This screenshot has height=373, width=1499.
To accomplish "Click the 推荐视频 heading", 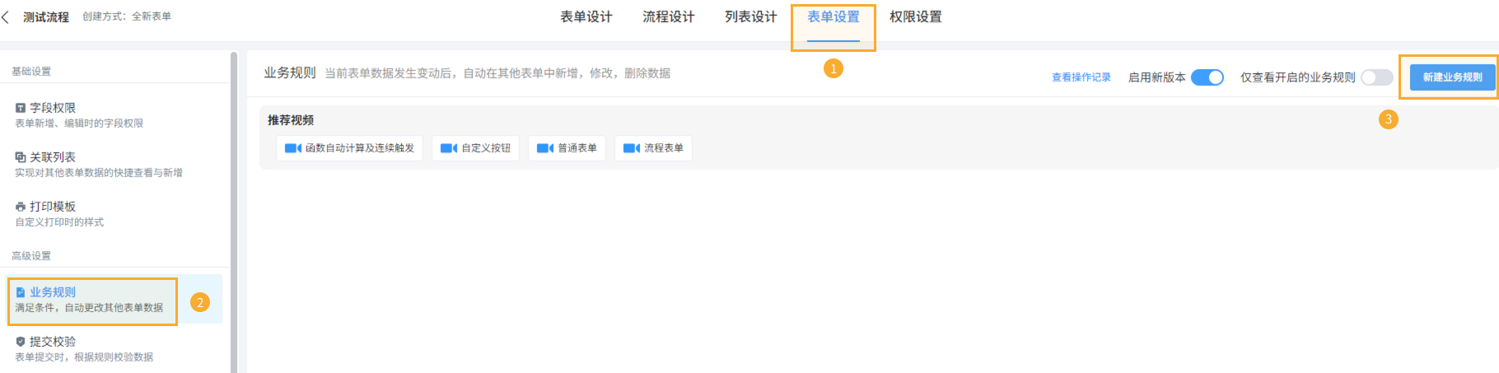I will tap(291, 120).
